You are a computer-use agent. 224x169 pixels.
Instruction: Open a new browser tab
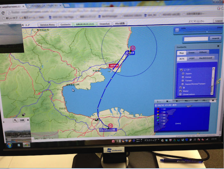pyautogui.click(x=67, y=5)
